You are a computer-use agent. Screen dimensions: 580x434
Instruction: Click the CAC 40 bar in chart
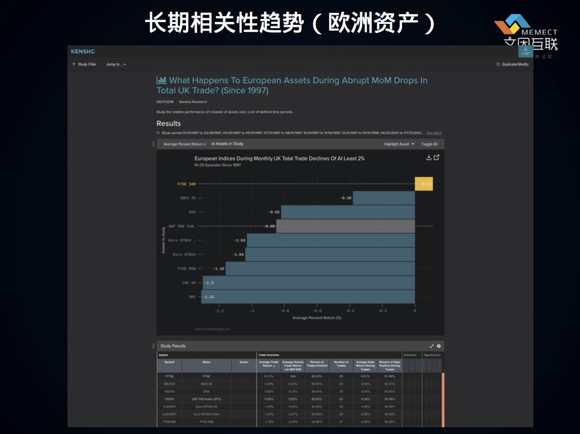tap(309, 283)
